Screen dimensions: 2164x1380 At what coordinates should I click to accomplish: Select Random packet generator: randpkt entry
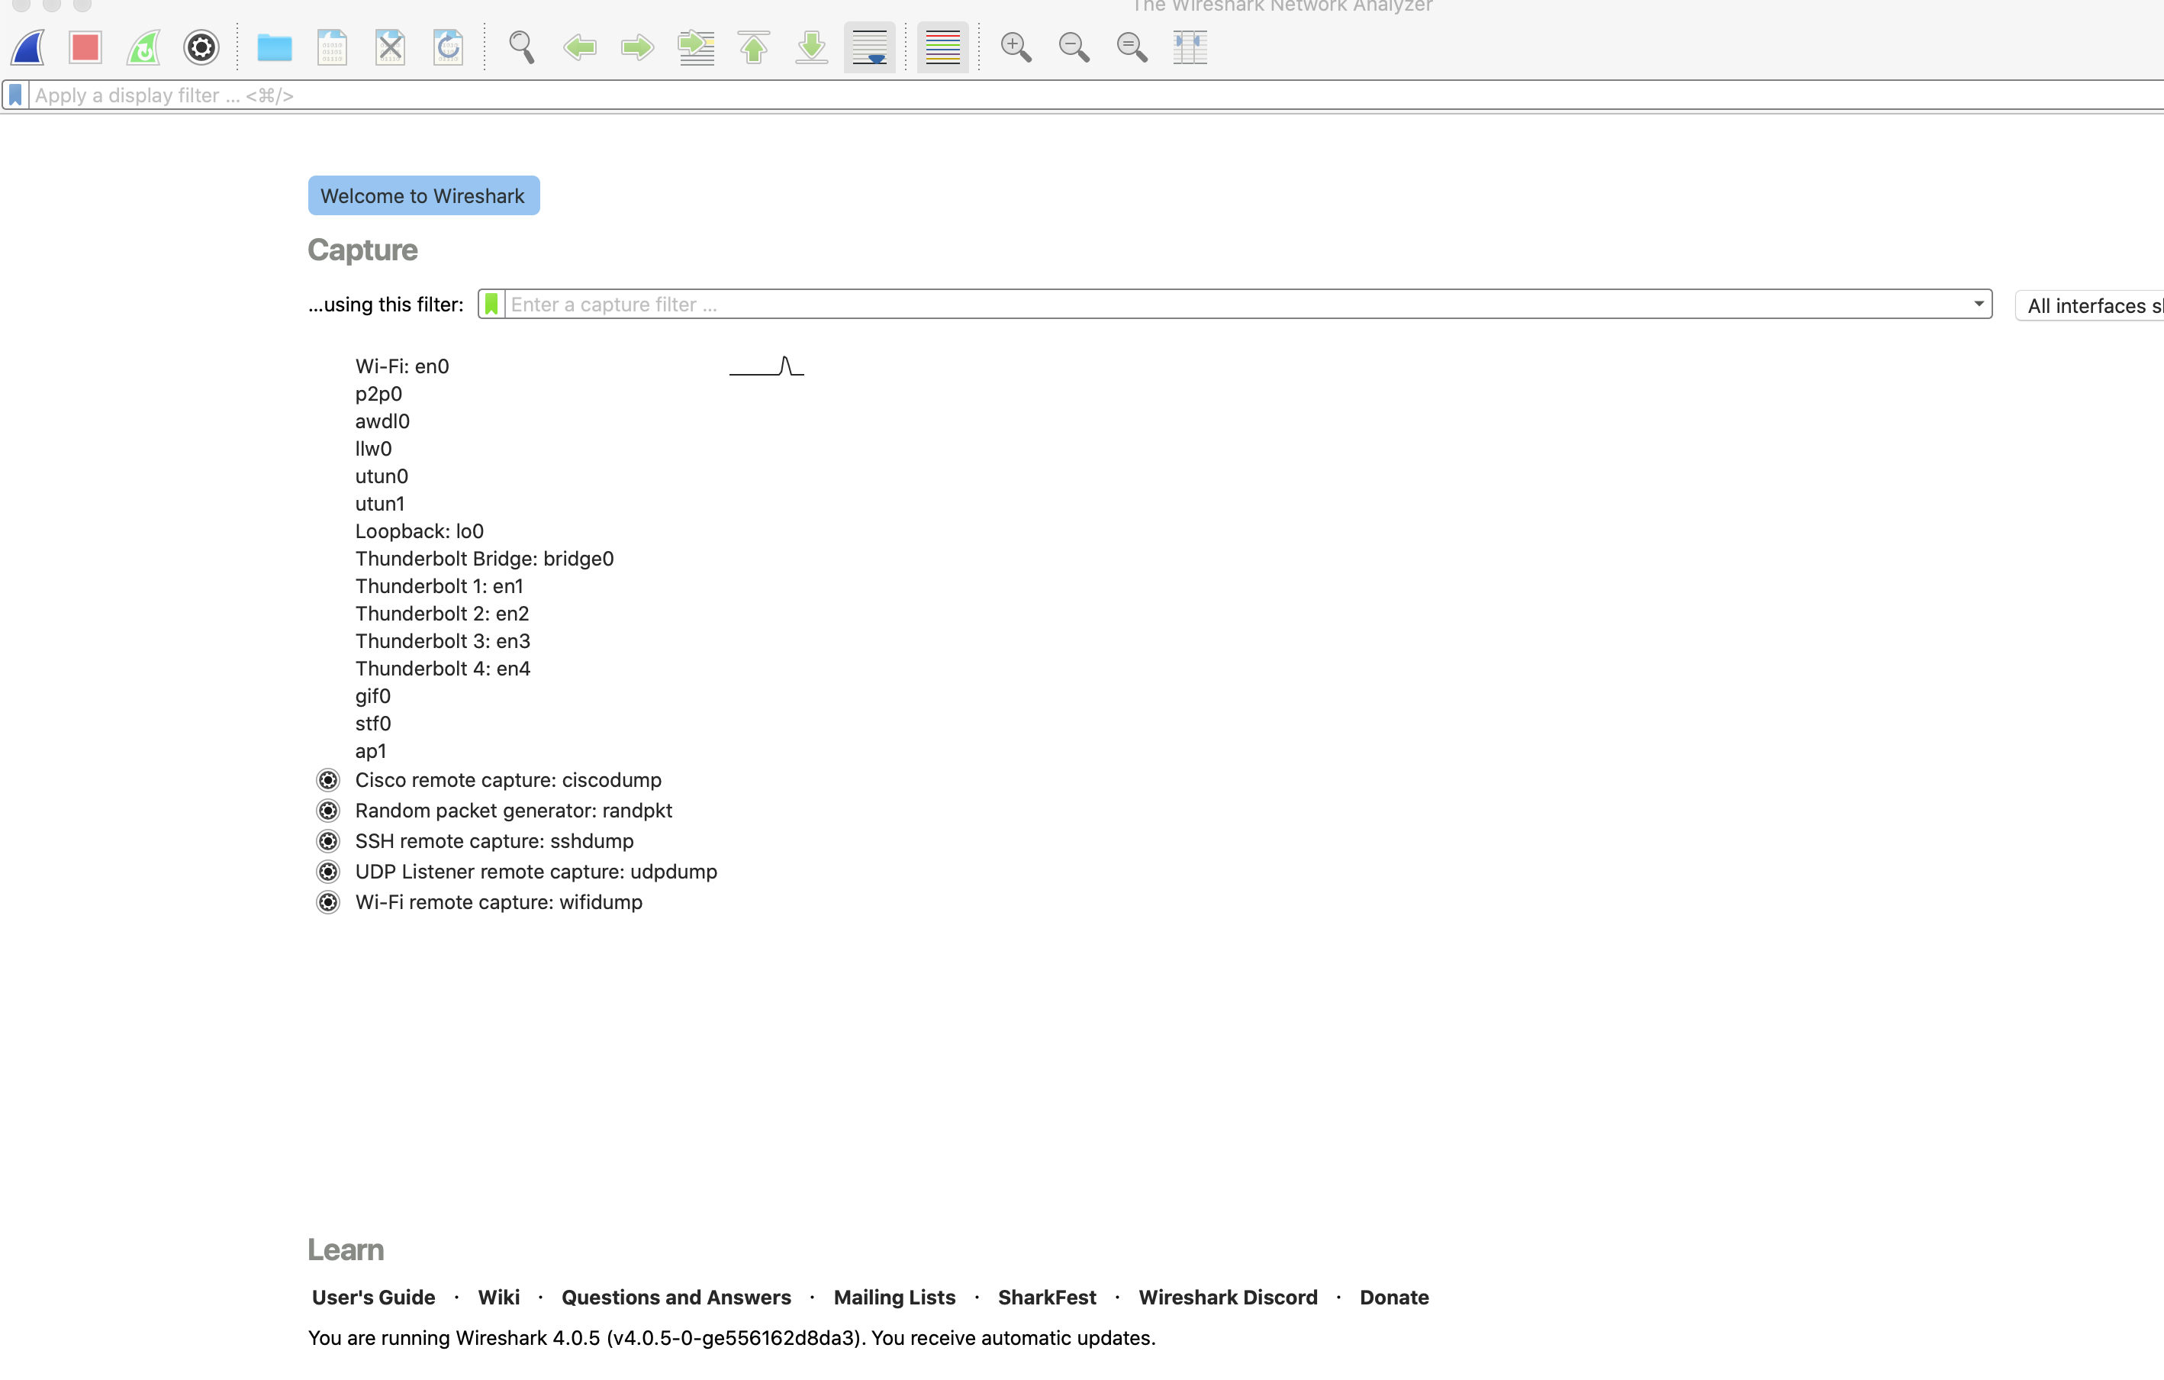tap(513, 811)
